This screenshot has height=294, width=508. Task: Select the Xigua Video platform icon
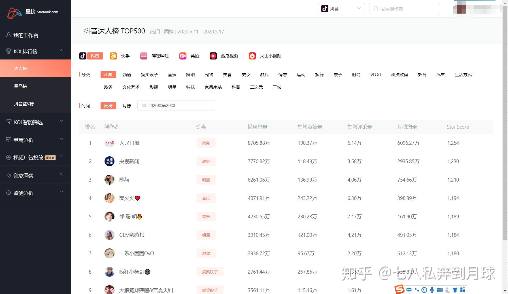tap(213, 56)
